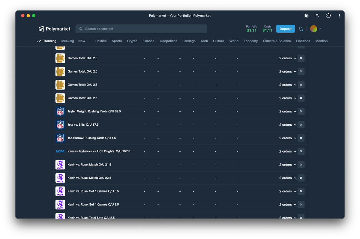Cancel orders for Joe Burrow Rushing Yards
Screen dimensions: 360x239
(301, 138)
